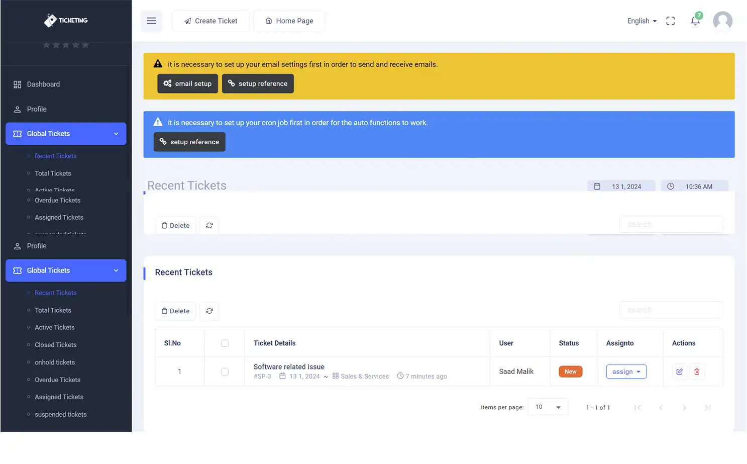
Task: Expand the assign dropdown for Saad Malik's ticket
Action: (626, 372)
